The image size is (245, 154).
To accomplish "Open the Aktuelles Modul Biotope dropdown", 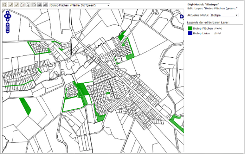I will pyautogui.click(x=224, y=15).
